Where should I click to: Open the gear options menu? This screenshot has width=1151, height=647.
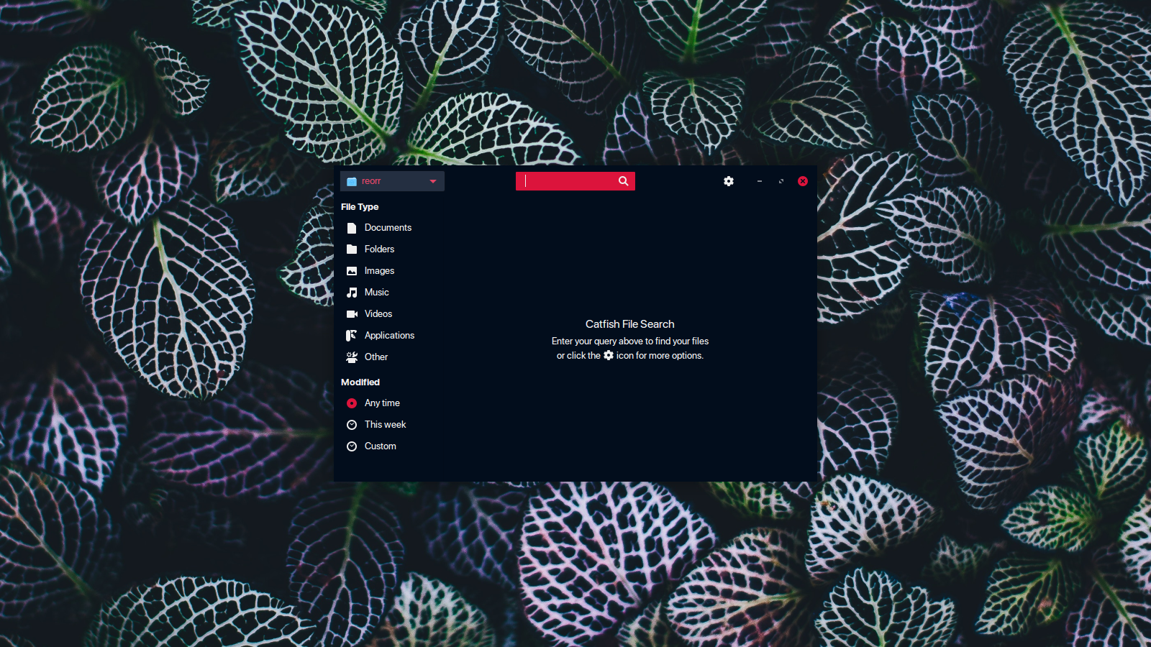(729, 181)
